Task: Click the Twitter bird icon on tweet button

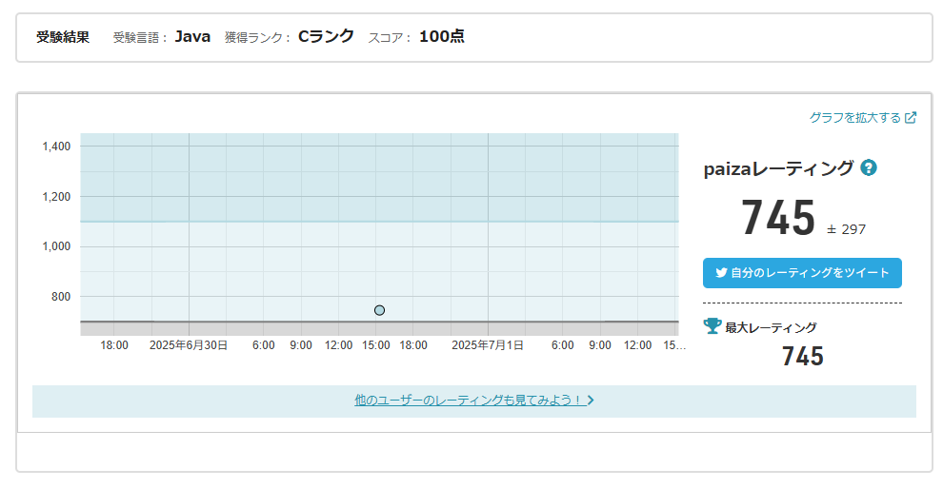Action: click(720, 273)
